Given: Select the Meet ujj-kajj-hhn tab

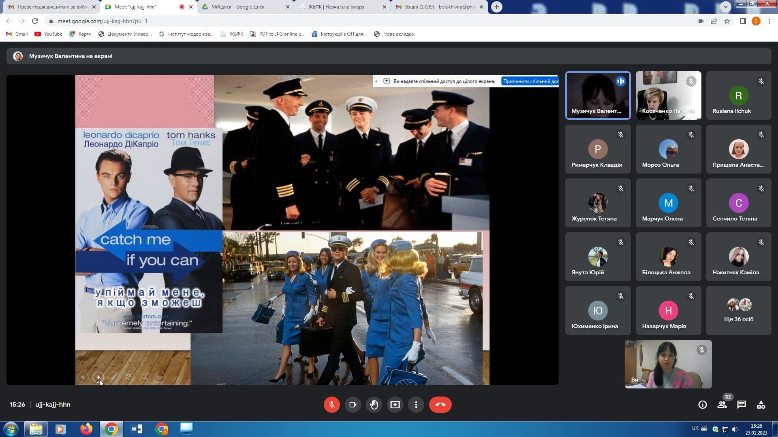Looking at the screenshot, I should (x=149, y=7).
